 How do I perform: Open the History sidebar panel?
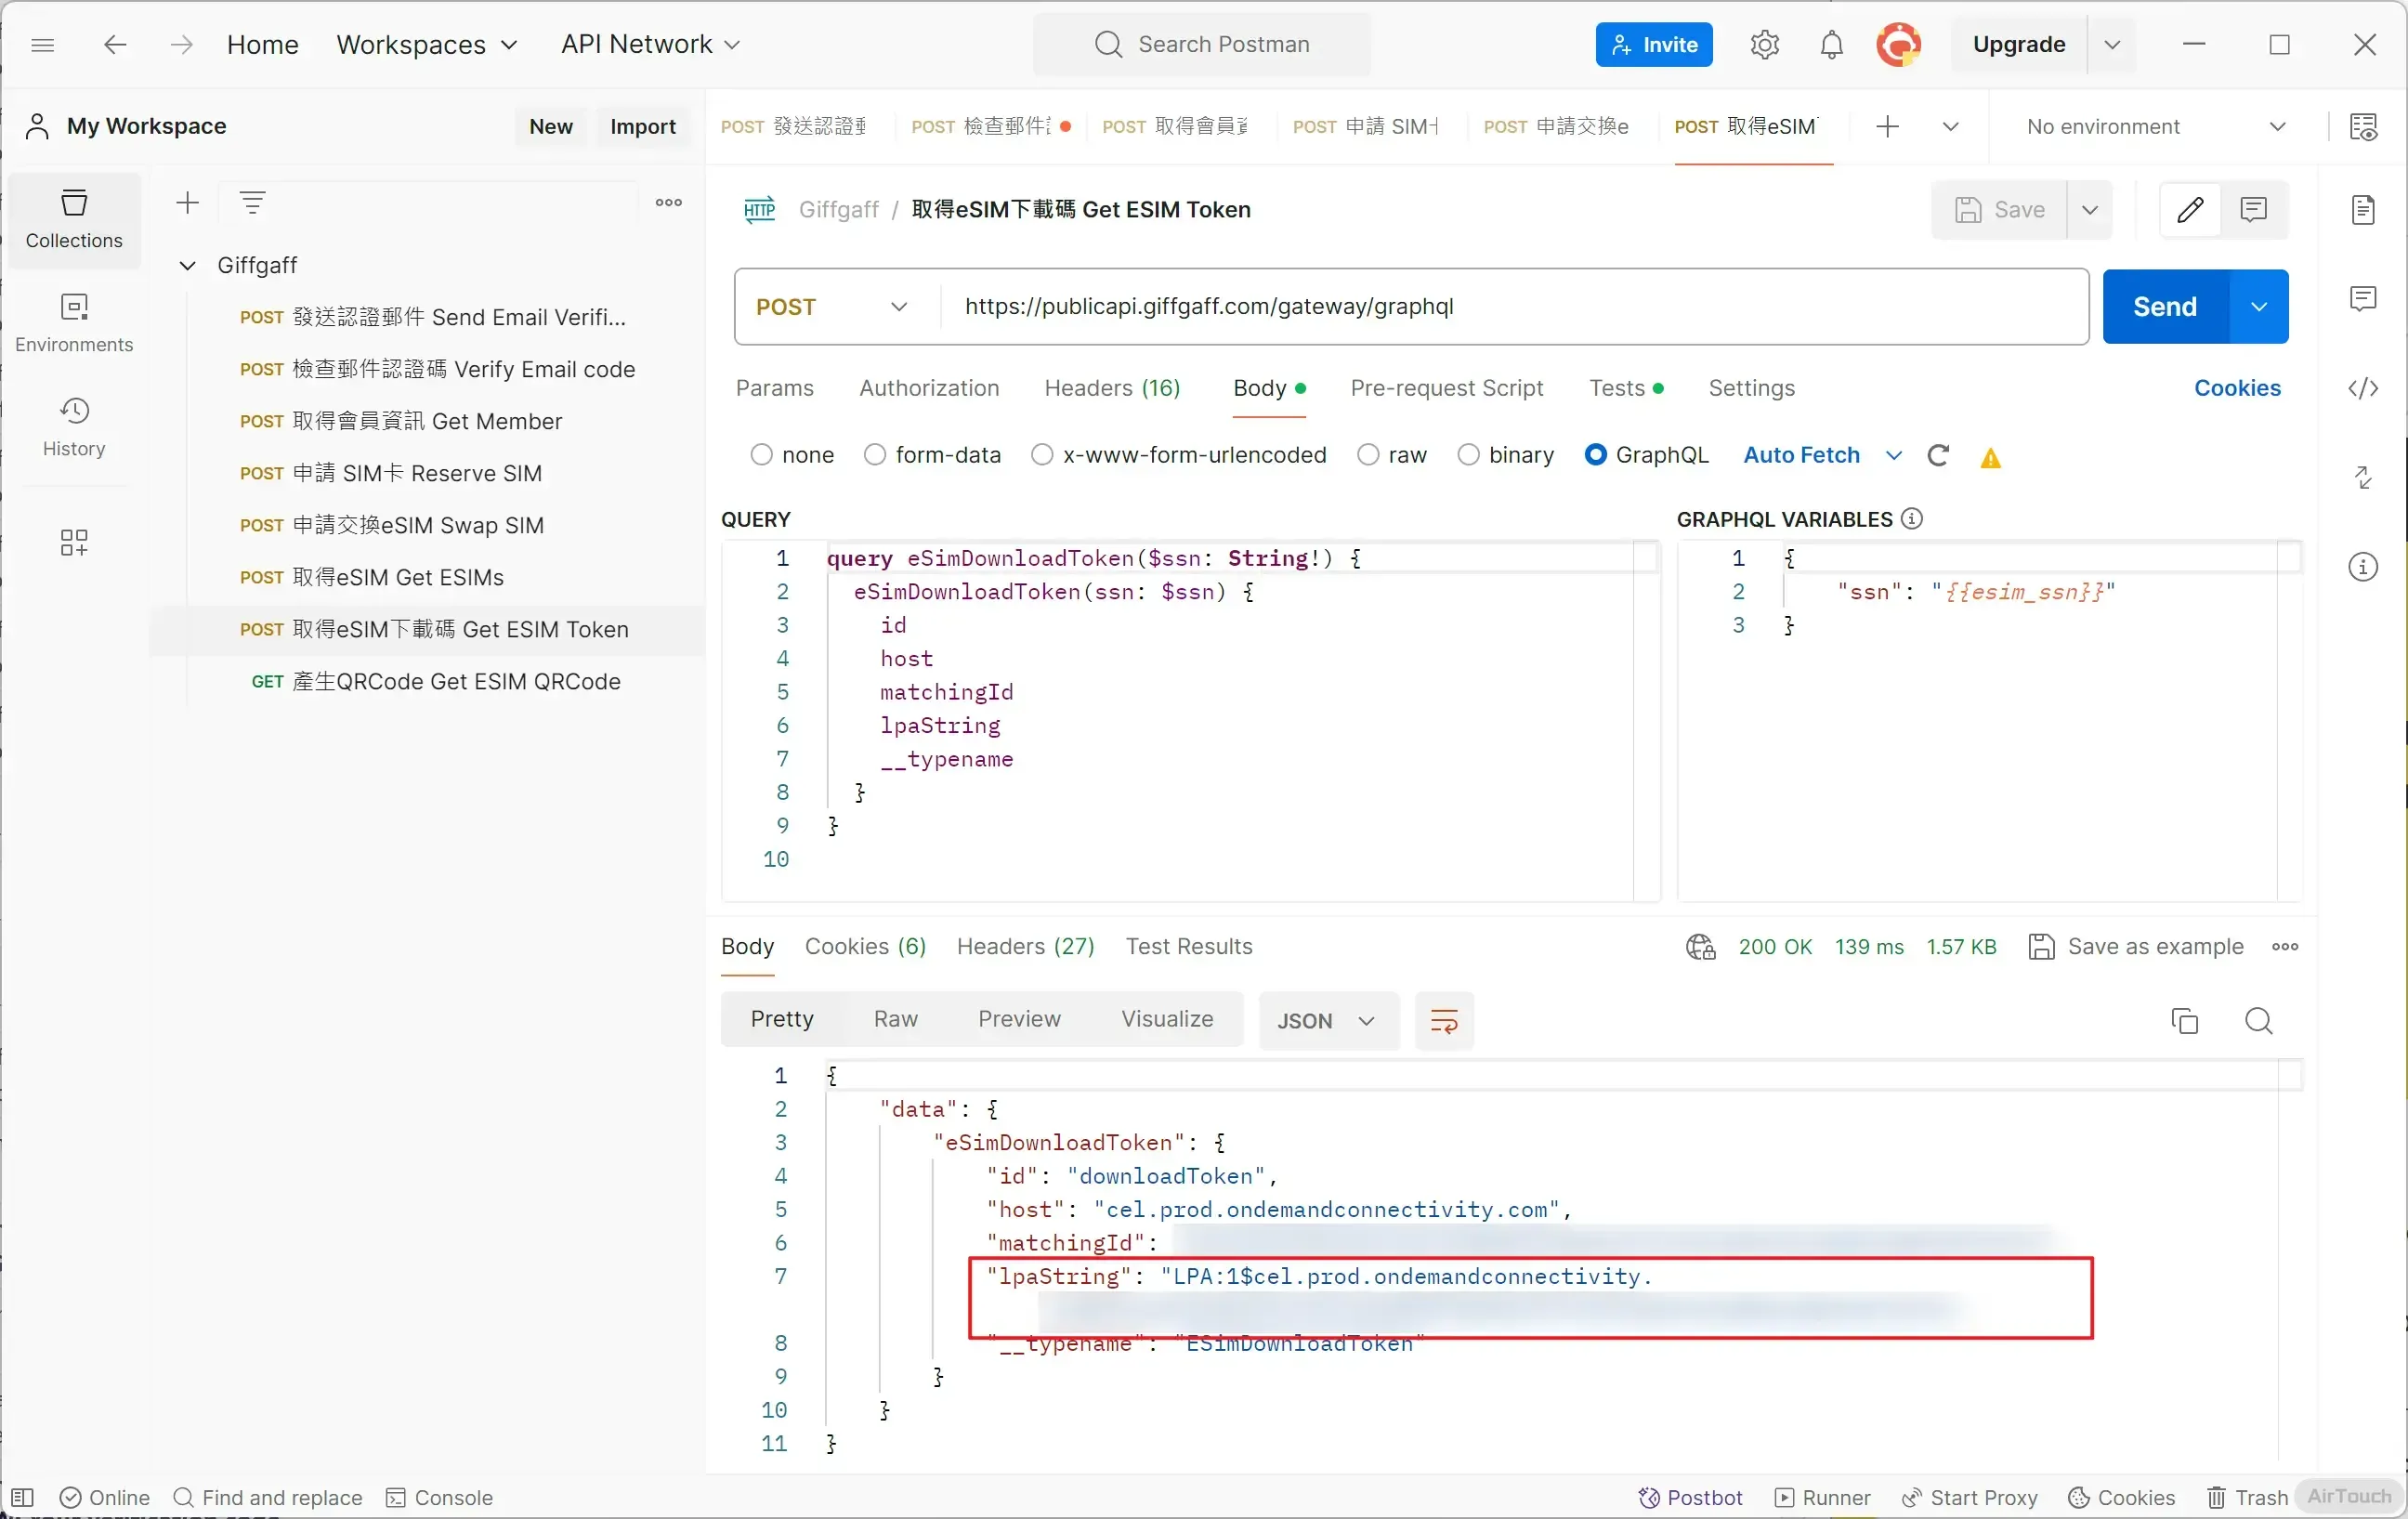[x=74, y=426]
